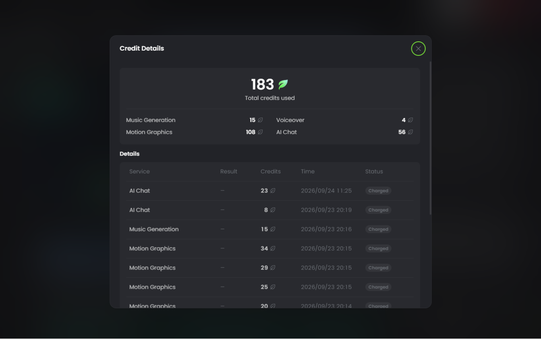Select Motion Graphics row with 25 credits
This screenshot has height=339, width=541.
point(270,287)
